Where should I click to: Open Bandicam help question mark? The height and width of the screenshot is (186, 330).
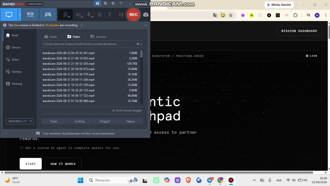pos(121,3)
